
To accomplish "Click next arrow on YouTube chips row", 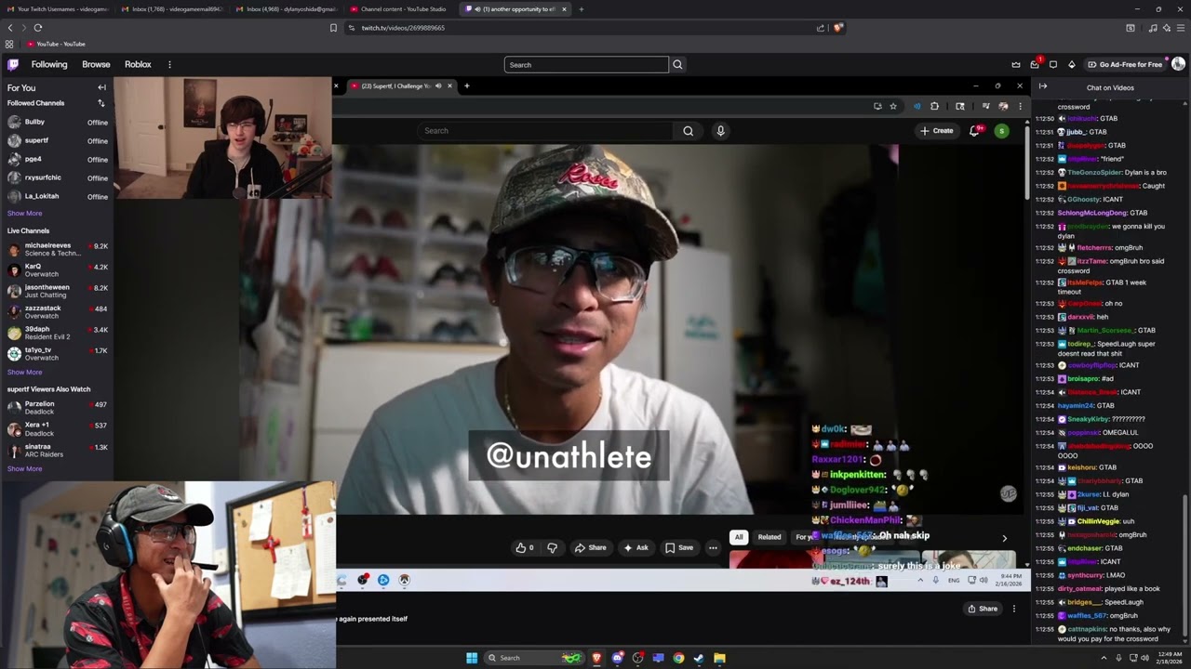I will 1004,538.
